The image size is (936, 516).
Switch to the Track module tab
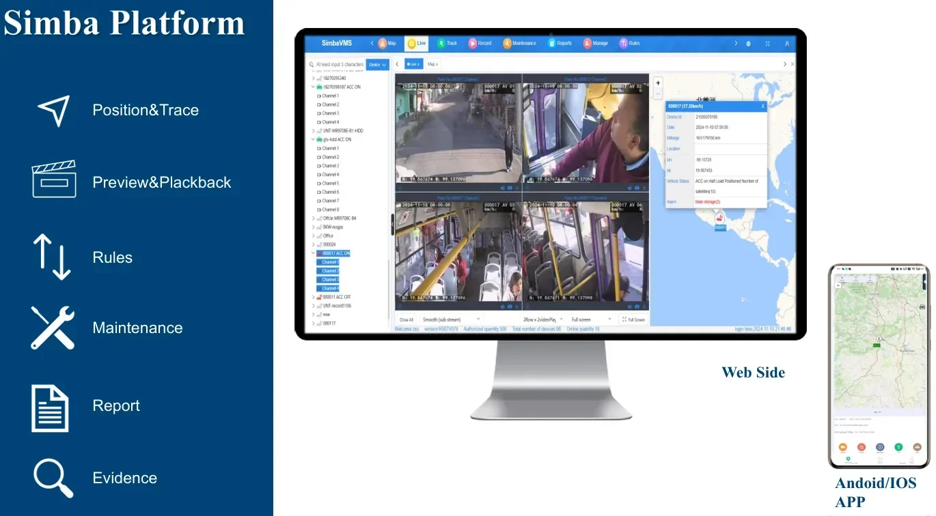[x=447, y=43]
